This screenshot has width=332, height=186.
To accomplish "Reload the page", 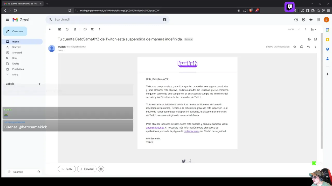I will click(15, 11).
